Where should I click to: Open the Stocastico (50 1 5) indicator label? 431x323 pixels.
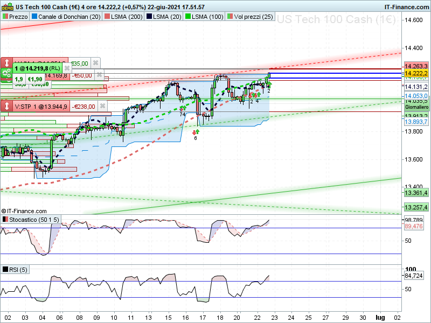click(31, 220)
